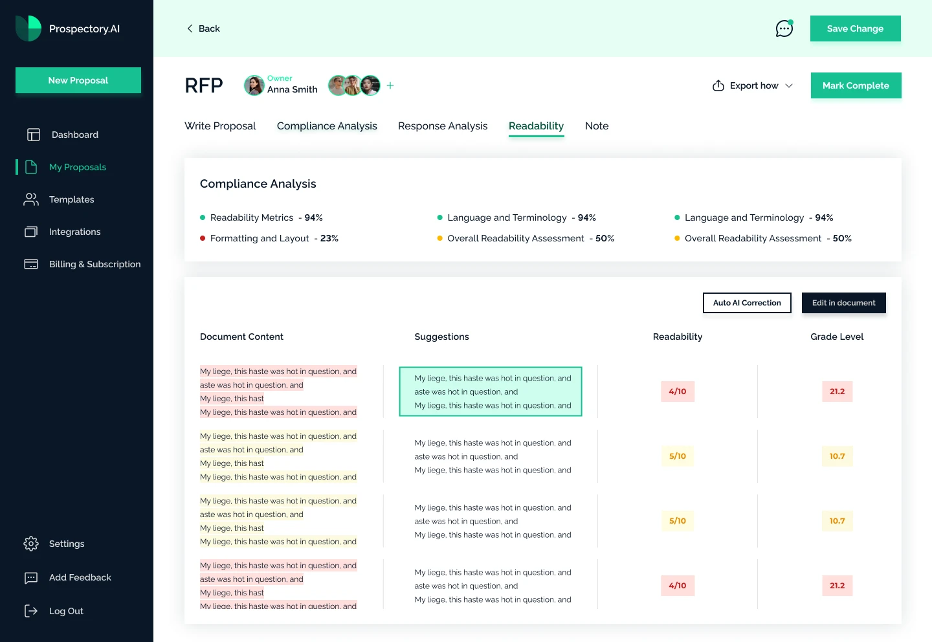Screen dimensions: 932x642
Task: Click the Export upload icon
Action: 718,85
